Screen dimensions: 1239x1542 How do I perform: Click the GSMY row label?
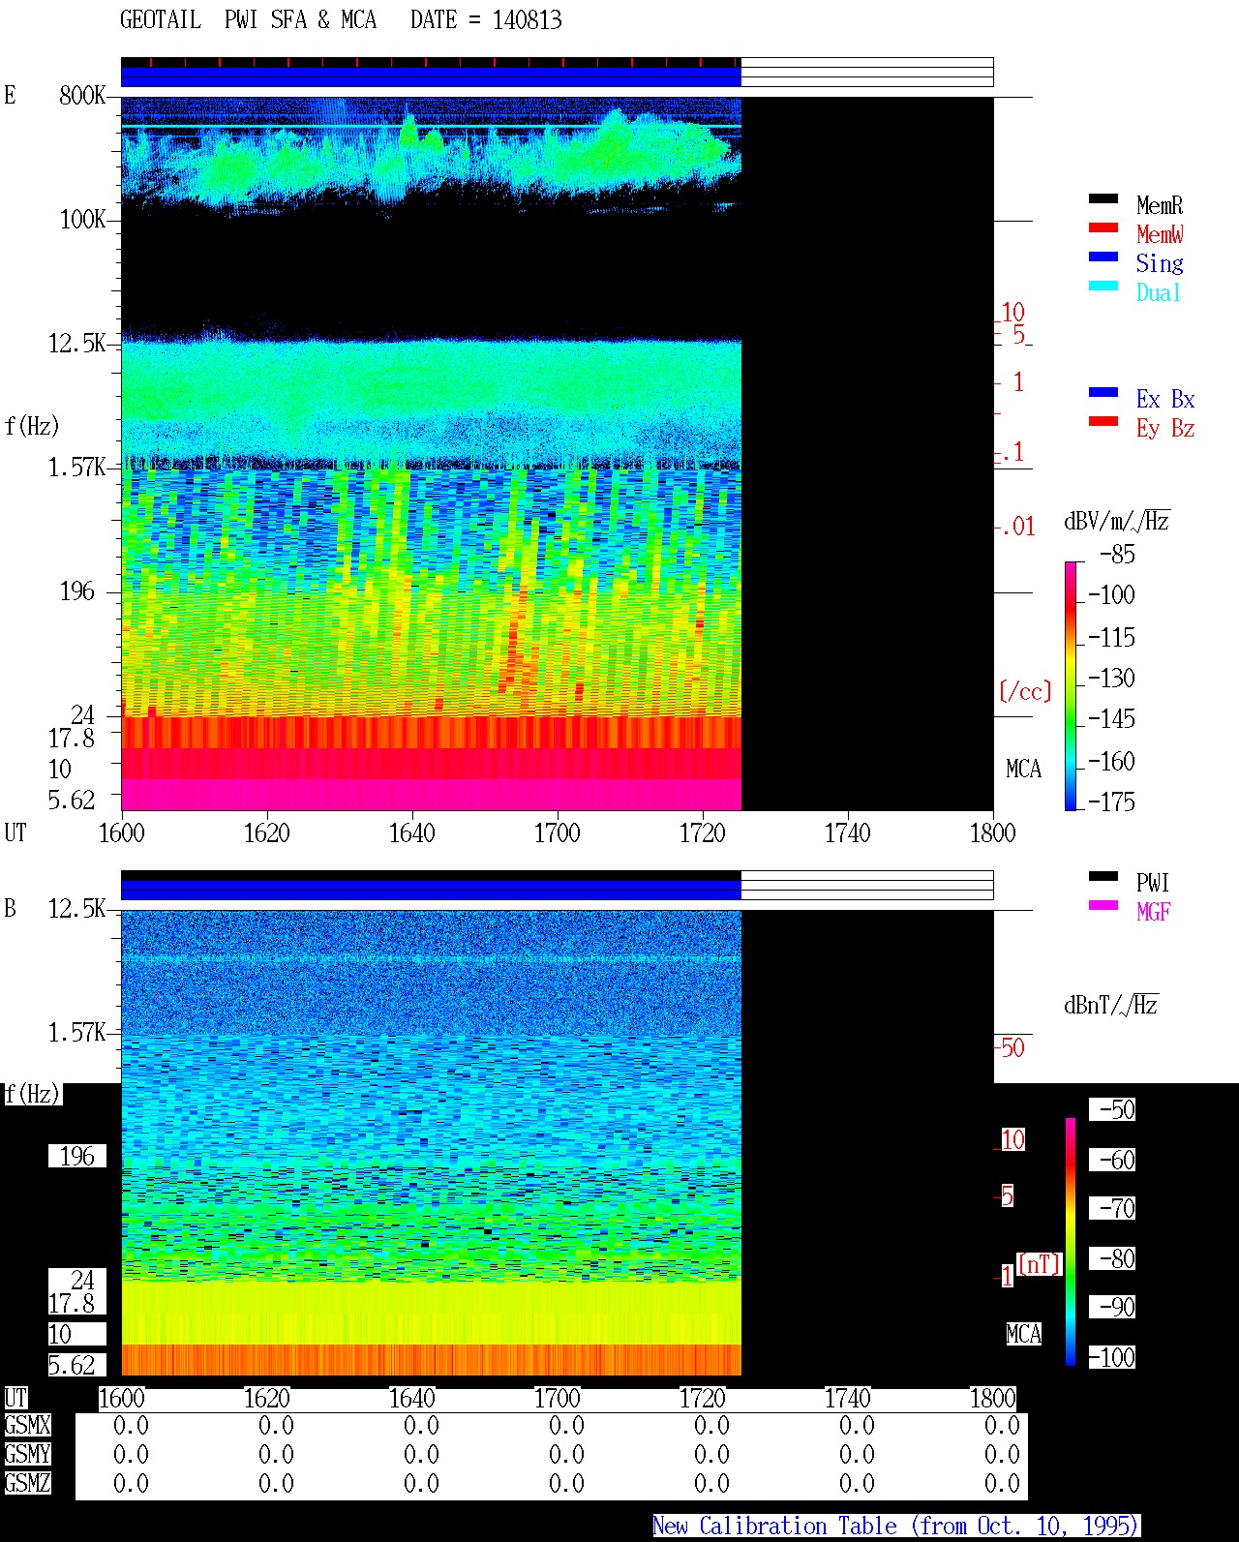click(27, 1454)
